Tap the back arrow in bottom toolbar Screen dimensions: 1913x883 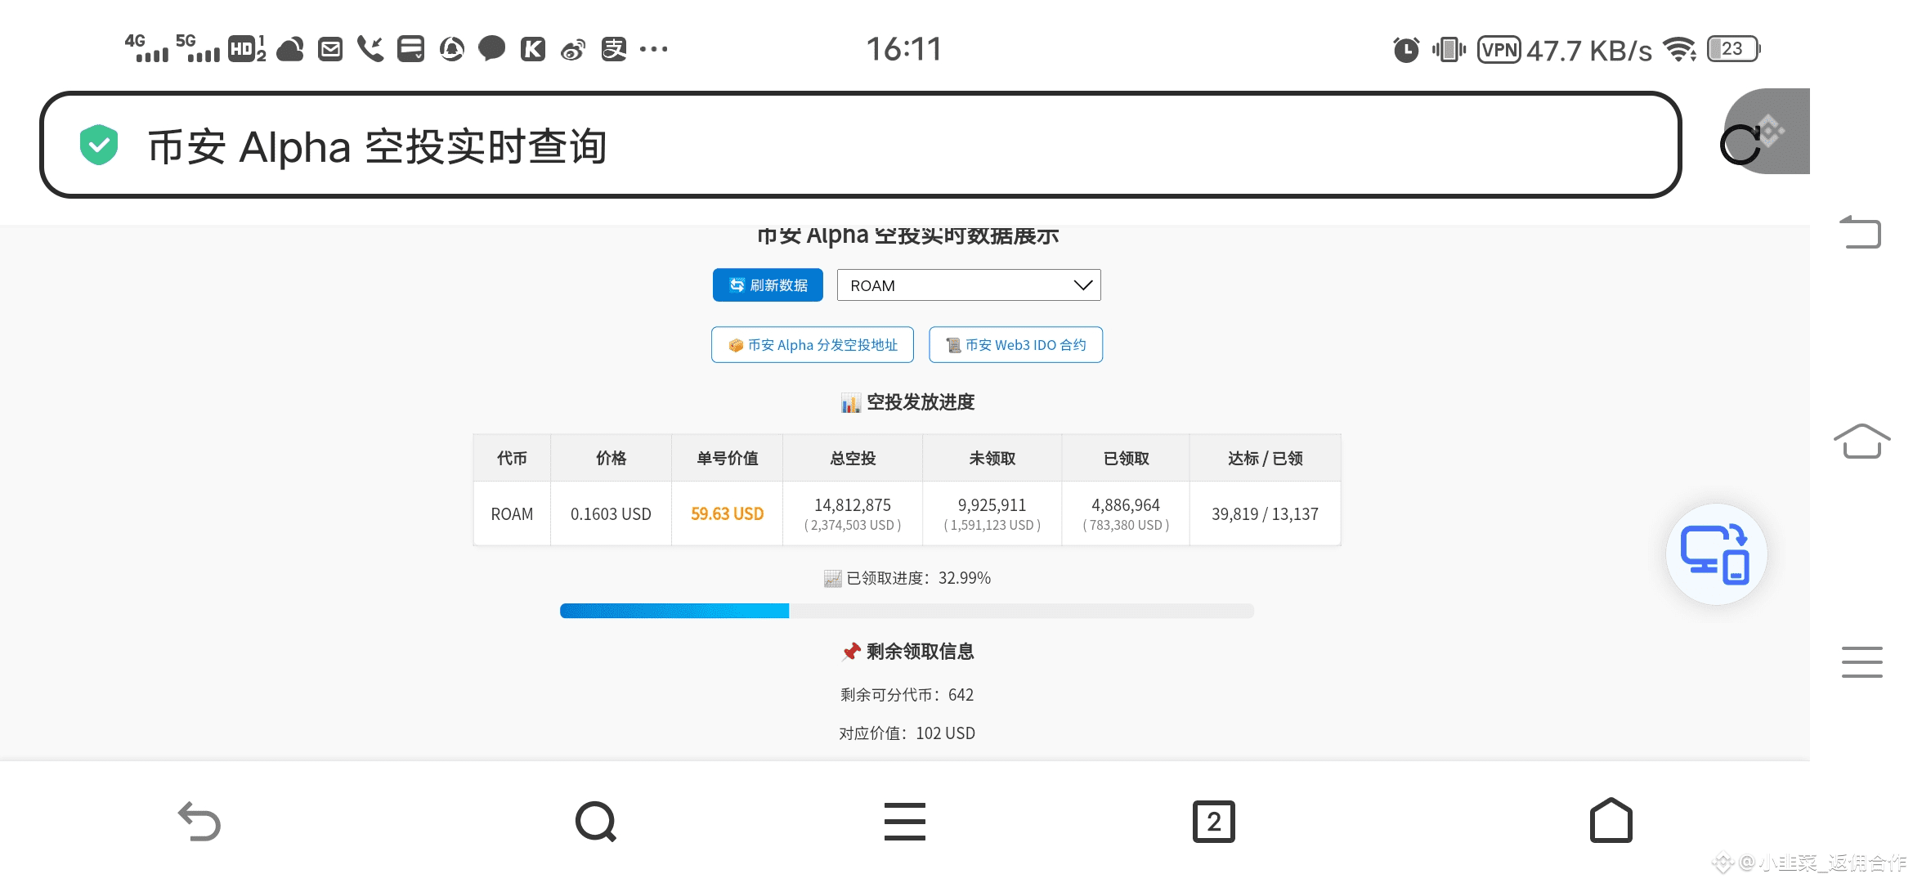[199, 822]
